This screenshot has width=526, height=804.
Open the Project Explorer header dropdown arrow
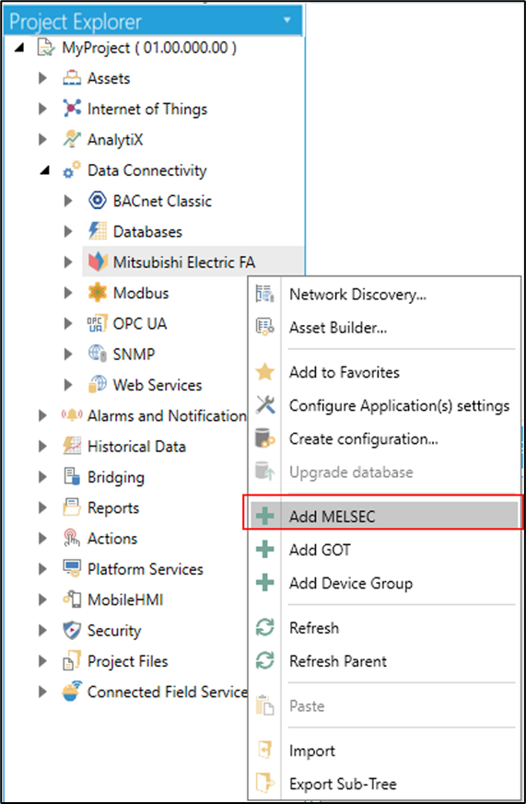pos(287,20)
